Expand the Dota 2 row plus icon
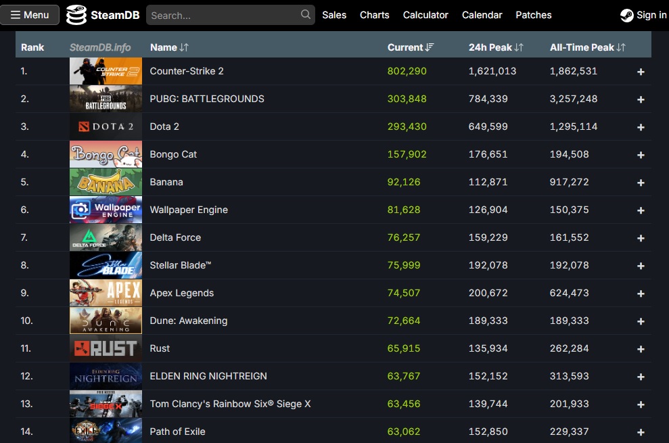 point(641,127)
